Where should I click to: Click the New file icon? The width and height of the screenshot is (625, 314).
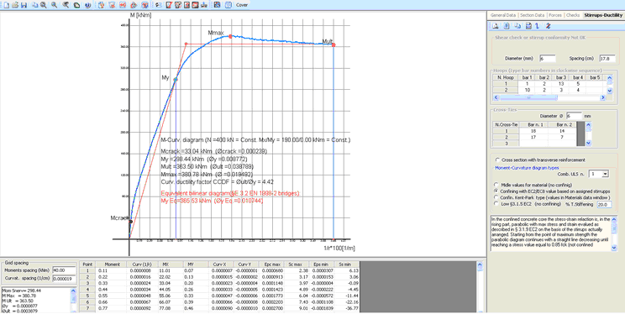[x=7, y=5]
